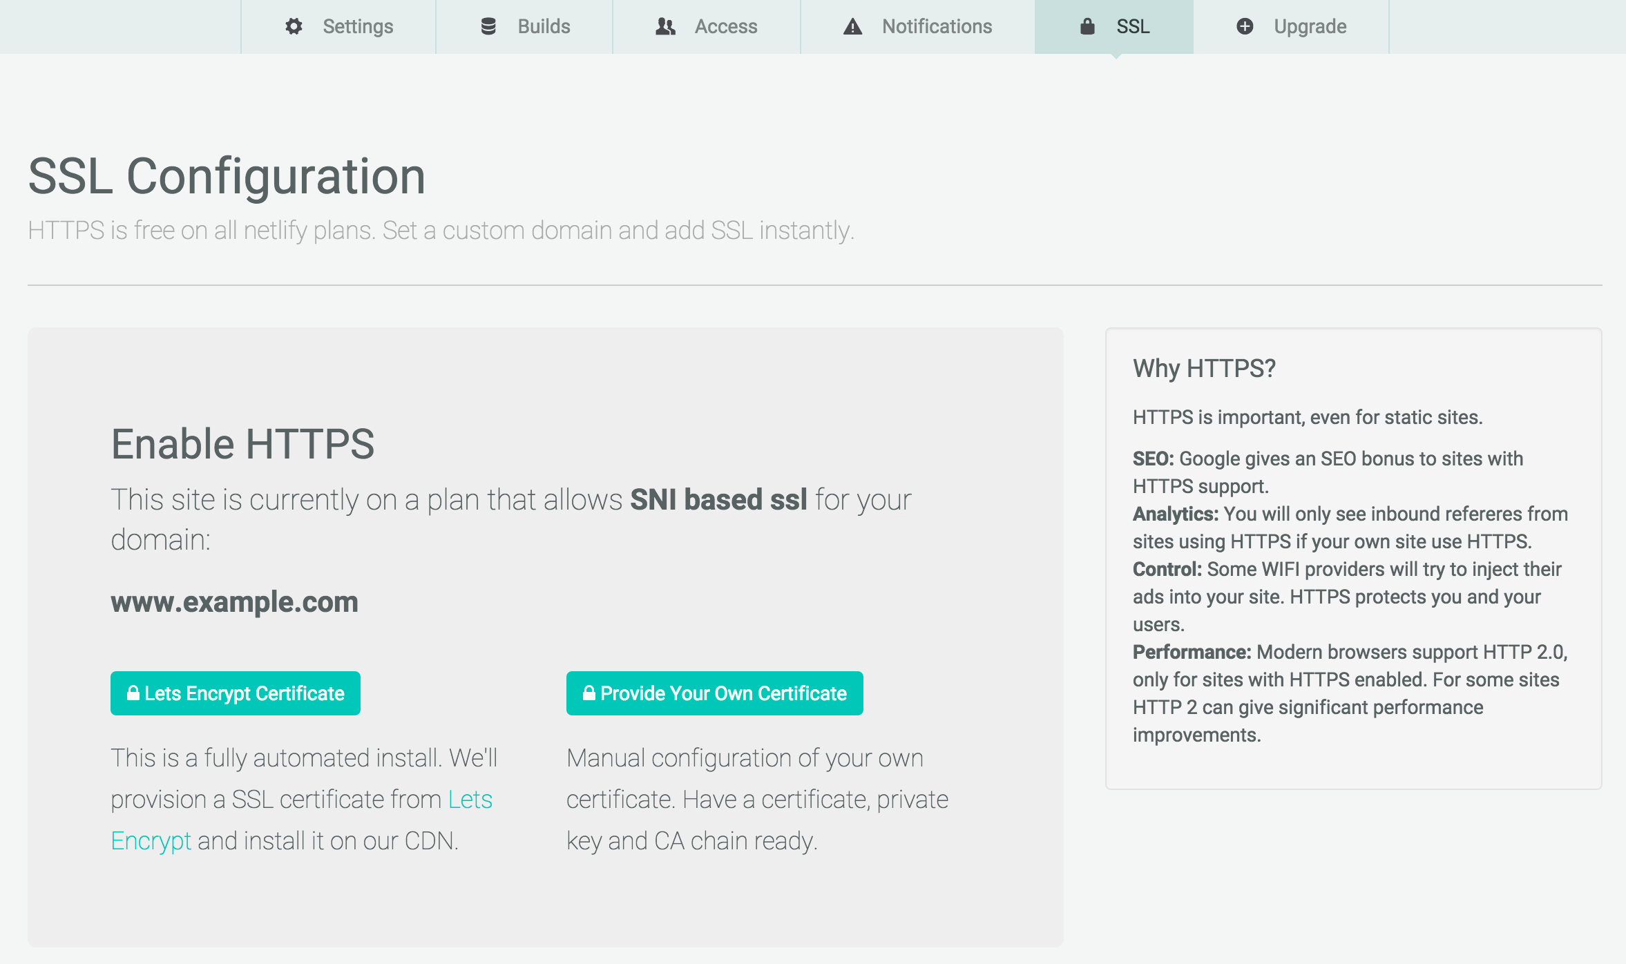The width and height of the screenshot is (1626, 964).
Task: Click the gear icon in Settings tab
Action: [x=294, y=26]
